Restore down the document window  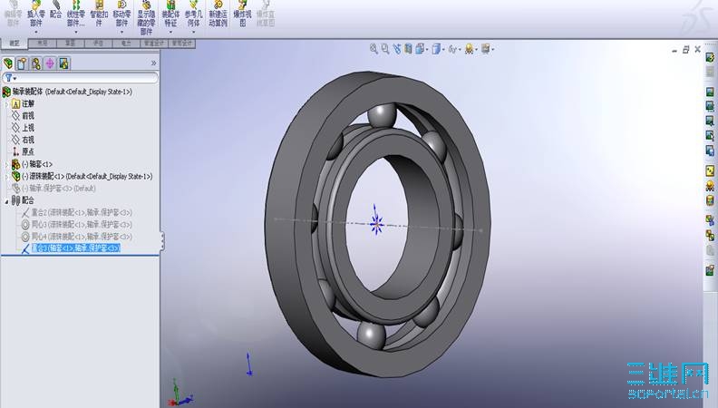click(x=685, y=50)
